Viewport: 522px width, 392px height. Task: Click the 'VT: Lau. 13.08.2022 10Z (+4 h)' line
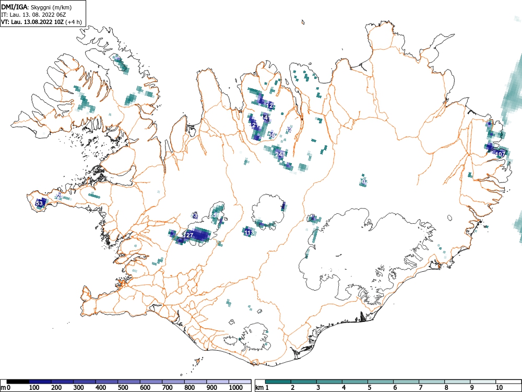tap(41, 22)
